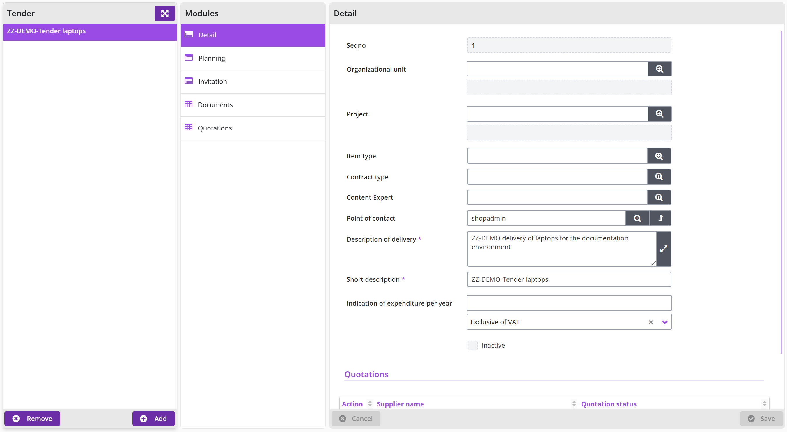Click the Point of contact field with shopadmin
The height and width of the screenshot is (432, 787).
coord(546,218)
